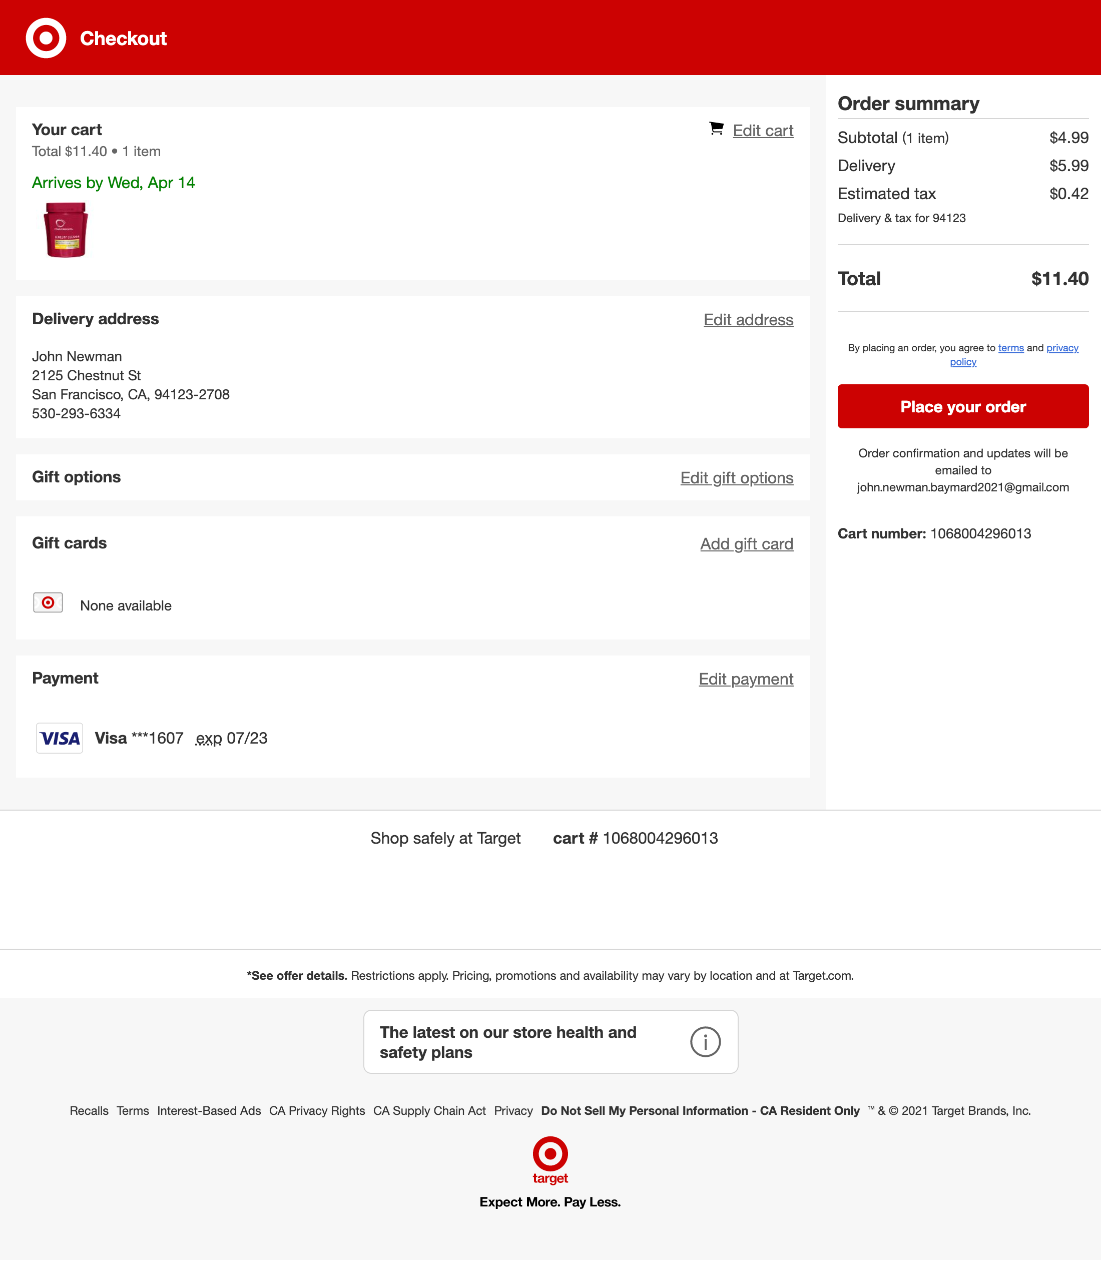Click the Target gift card icon
This screenshot has height=1282, width=1101.
[x=48, y=602]
